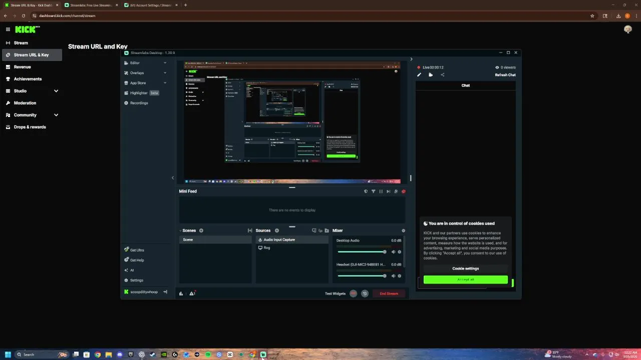
Task: Log out via arrow next to scoopditywhoop
Action: [165, 292]
